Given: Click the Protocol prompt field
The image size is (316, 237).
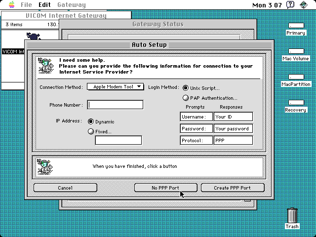Looking at the screenshot, I should [x=196, y=140].
